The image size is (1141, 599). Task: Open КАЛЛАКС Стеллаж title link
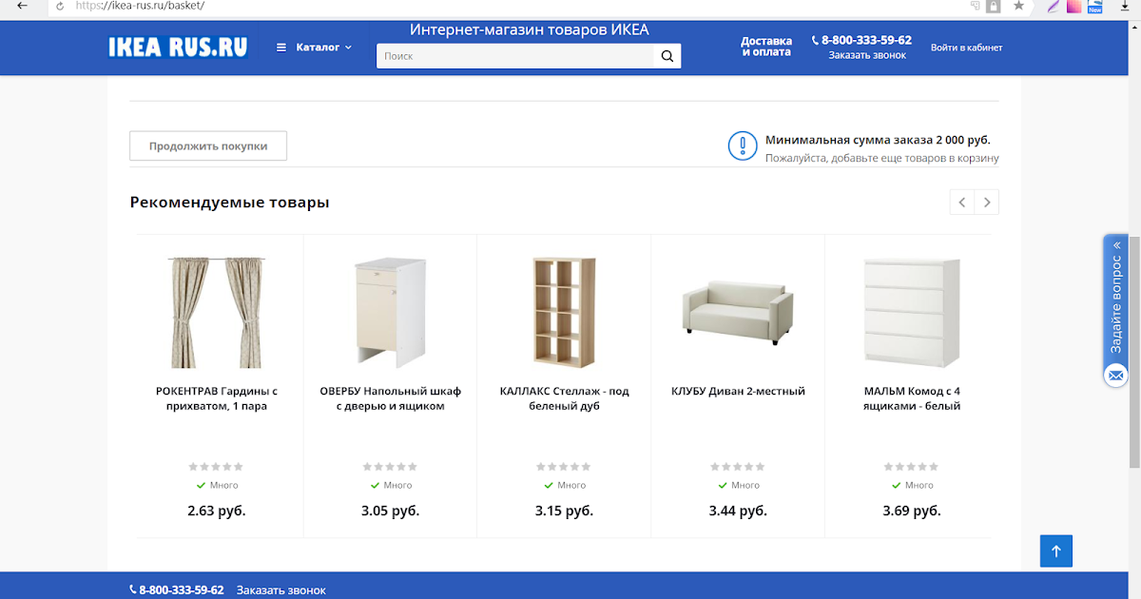tap(564, 398)
